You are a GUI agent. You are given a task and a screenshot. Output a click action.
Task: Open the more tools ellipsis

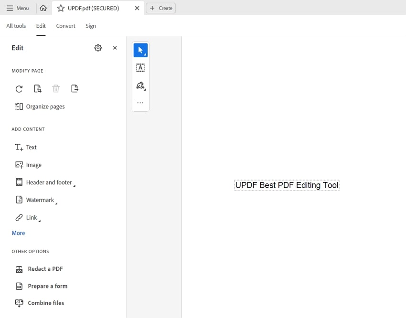(x=140, y=103)
